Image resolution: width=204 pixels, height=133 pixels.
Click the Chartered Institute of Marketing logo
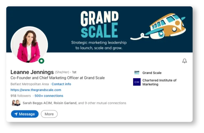[x=137, y=82]
